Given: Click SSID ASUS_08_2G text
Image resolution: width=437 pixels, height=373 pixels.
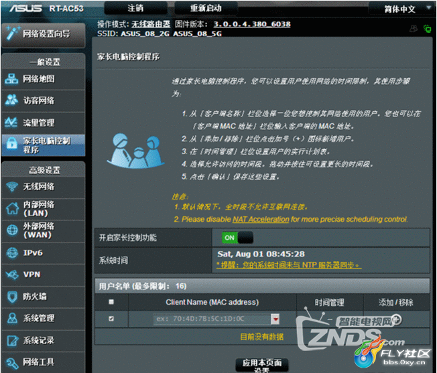Looking at the screenshot, I should (x=145, y=34).
